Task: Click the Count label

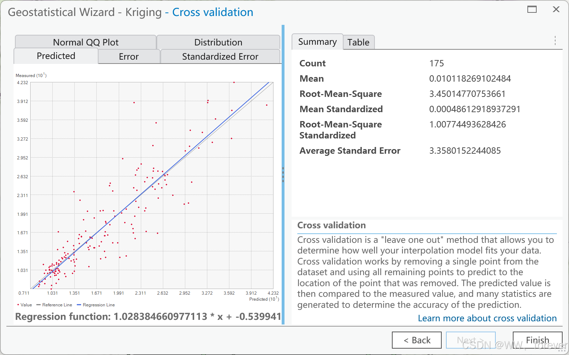Action: [313, 63]
